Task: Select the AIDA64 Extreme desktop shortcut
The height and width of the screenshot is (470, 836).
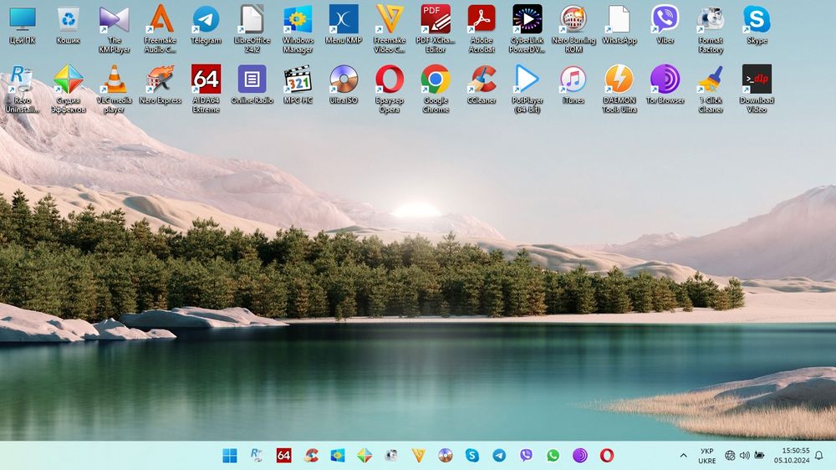Action: coord(206,89)
